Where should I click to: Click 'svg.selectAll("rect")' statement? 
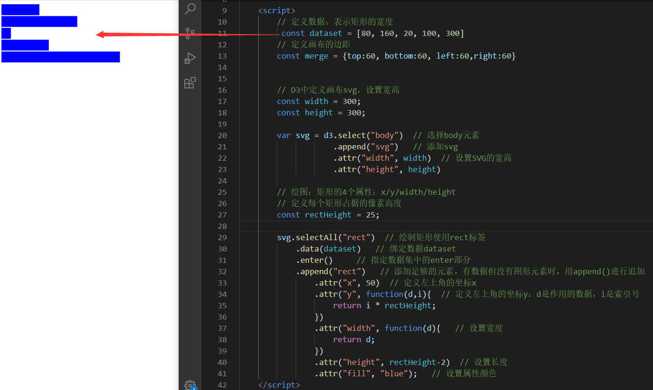tap(326, 238)
